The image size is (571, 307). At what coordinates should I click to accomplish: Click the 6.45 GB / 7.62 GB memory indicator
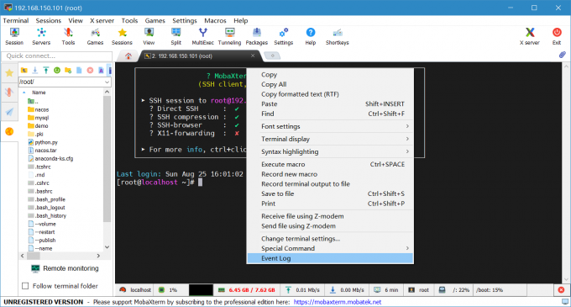pos(248,290)
